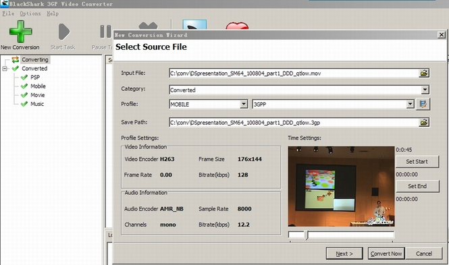This screenshot has width=449, height=265.
Task: Click in the Save Path field
Action: (x=294, y=122)
